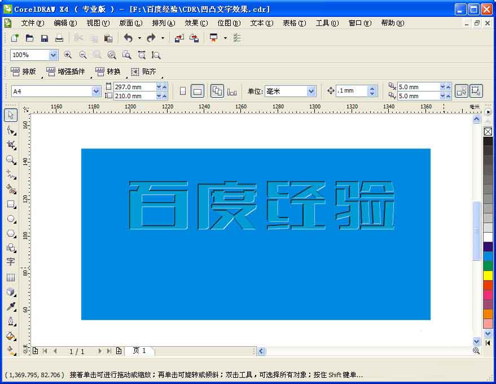Click the Import icon

pos(179,38)
